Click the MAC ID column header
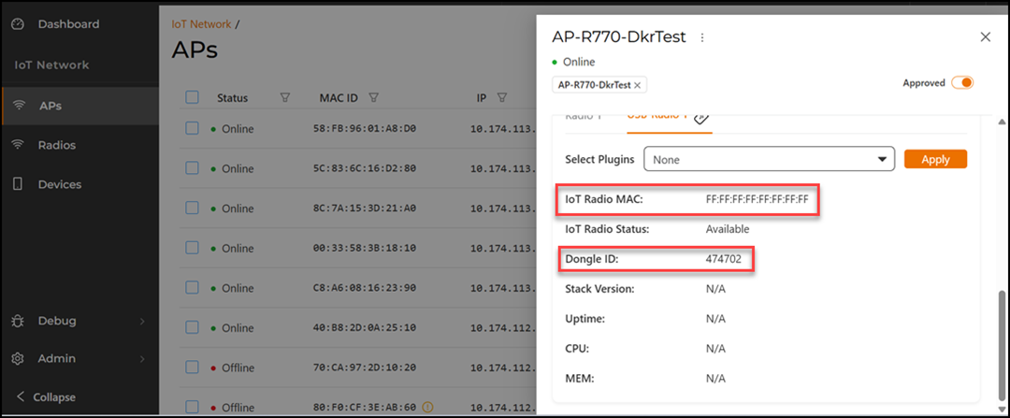 [339, 98]
